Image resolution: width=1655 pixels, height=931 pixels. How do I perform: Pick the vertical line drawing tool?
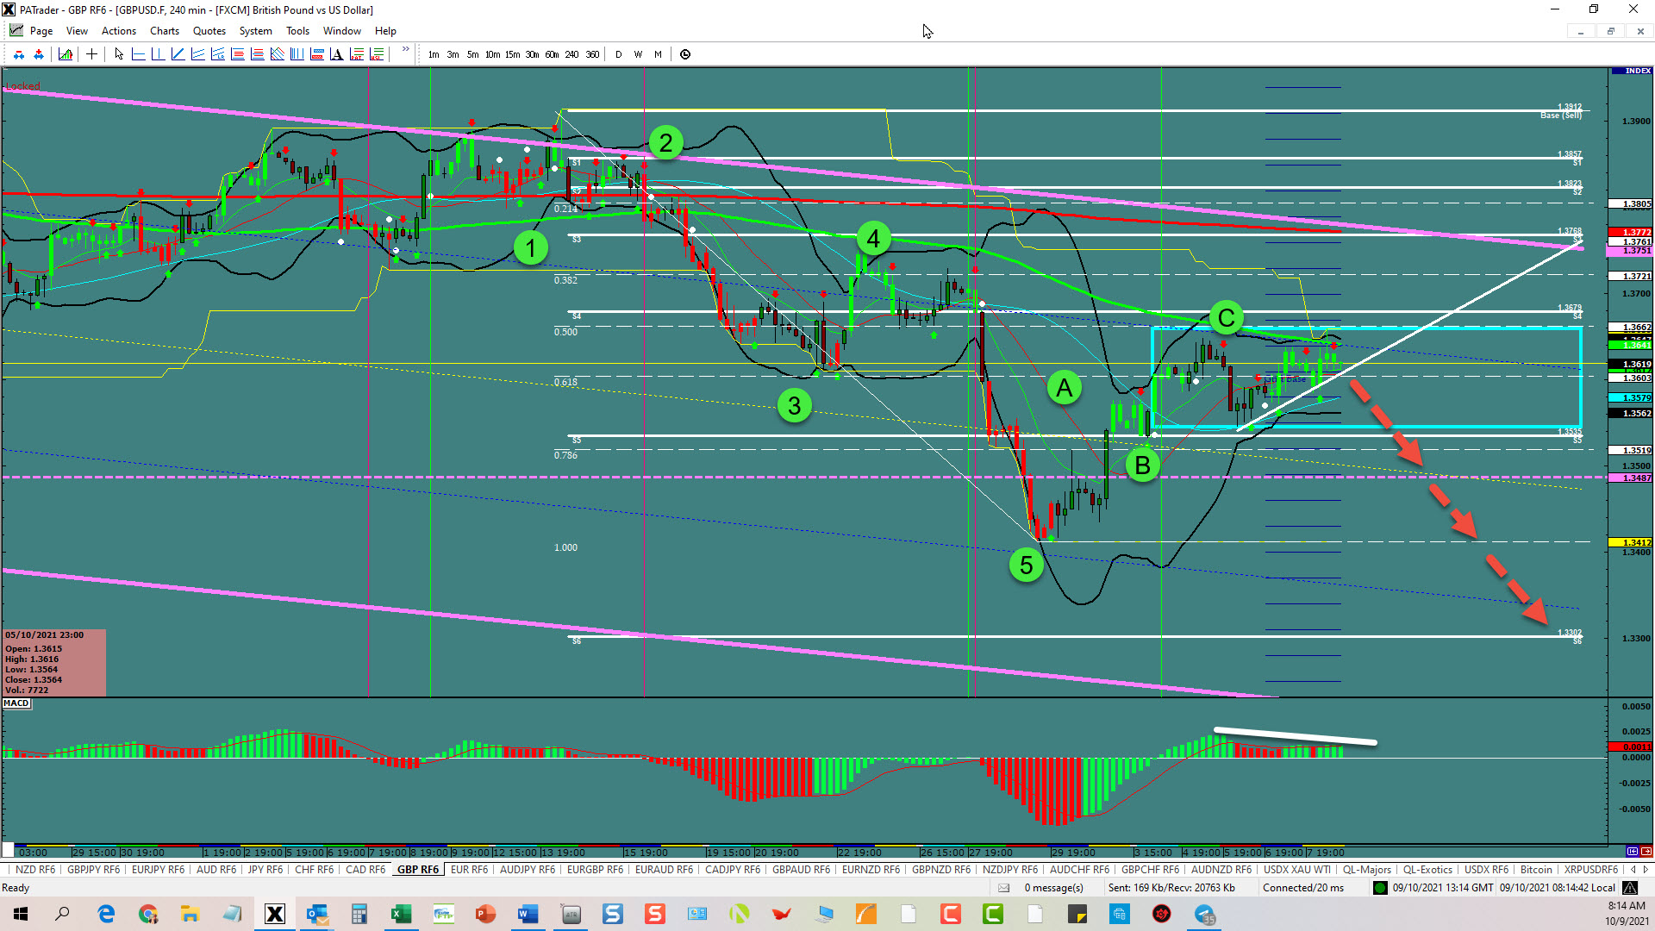point(158,54)
